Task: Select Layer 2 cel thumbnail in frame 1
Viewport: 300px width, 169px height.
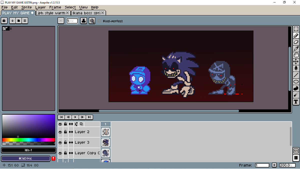Action: tap(105, 132)
